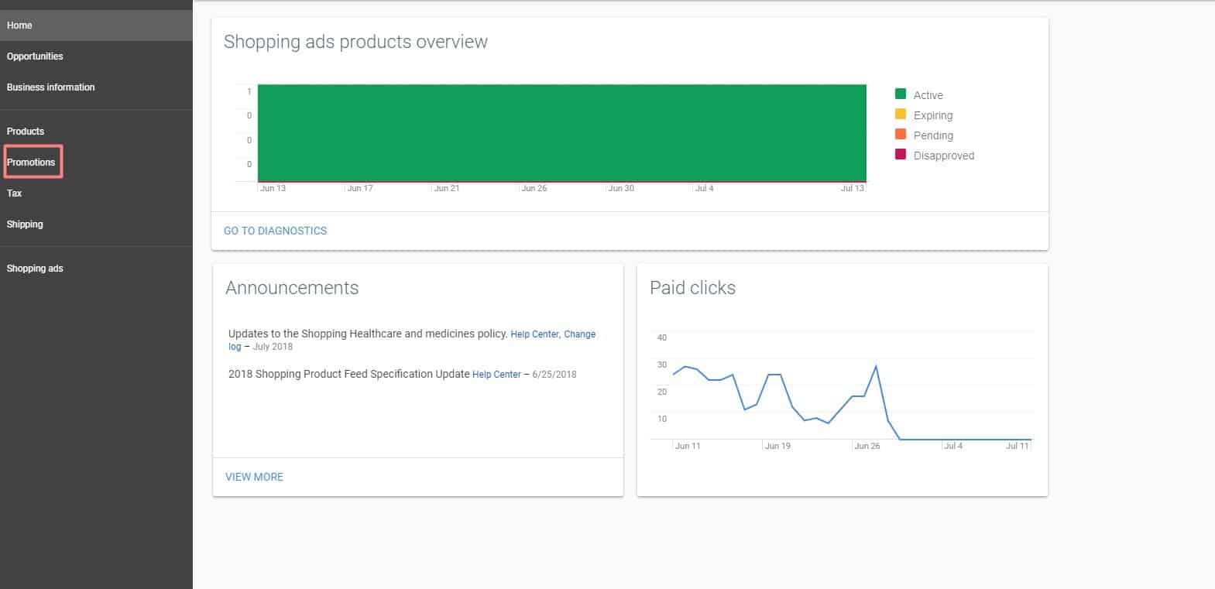Open Help Center link for Healthcare policy

[534, 334]
